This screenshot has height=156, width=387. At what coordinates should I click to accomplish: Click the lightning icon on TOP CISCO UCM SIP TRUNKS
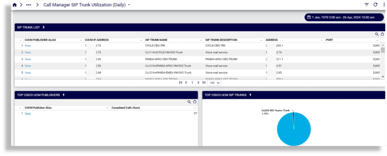pos(250,95)
